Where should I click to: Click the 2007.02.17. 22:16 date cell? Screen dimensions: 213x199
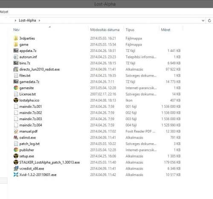click(x=103, y=94)
